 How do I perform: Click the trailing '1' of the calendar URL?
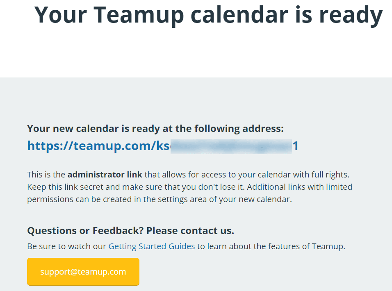click(x=296, y=146)
